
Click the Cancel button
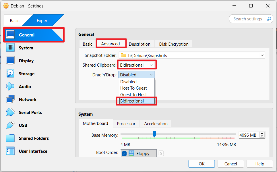click(230, 164)
